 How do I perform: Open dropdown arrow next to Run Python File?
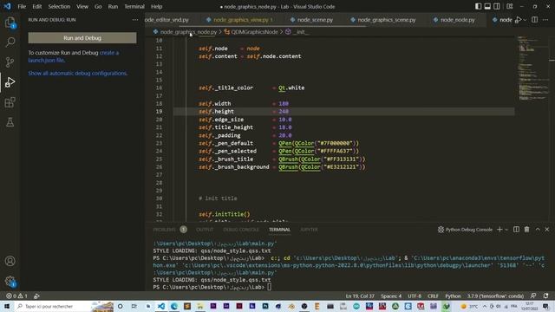pos(525,20)
